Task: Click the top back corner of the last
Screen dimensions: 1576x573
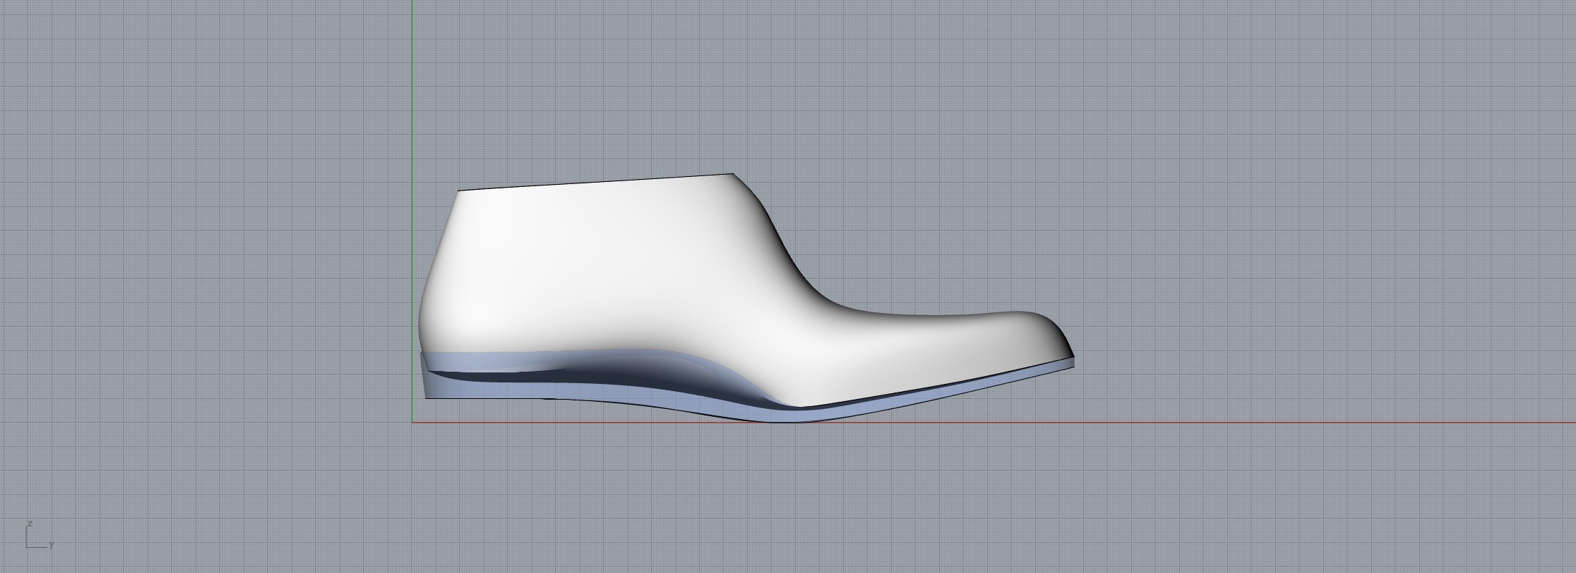Action: point(459,191)
